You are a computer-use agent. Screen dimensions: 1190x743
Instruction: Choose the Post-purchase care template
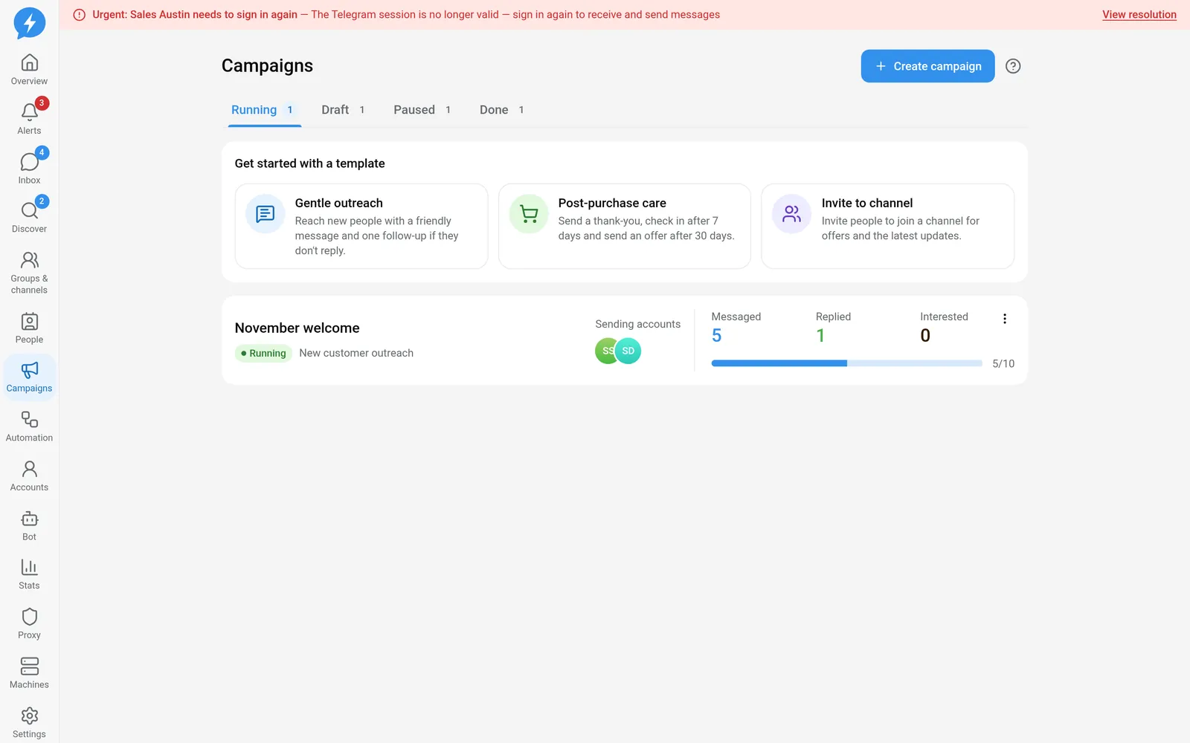point(625,226)
